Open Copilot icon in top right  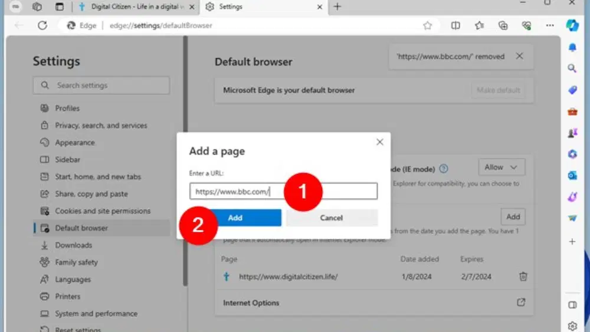[572, 25]
